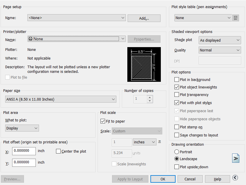Image resolution: width=246 pixels, height=185 pixels.
Task: Click the Plot to file checkbox
Action: pos(8,77)
